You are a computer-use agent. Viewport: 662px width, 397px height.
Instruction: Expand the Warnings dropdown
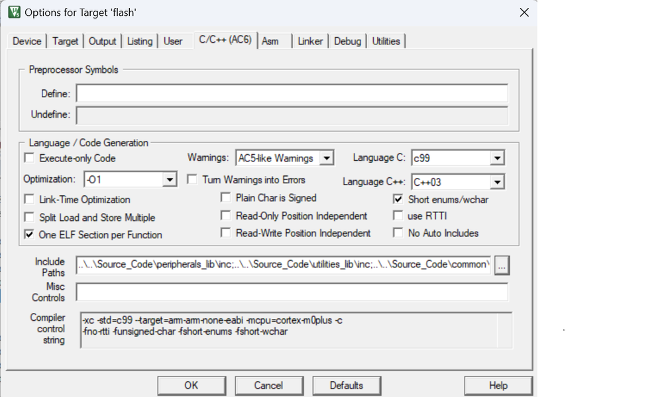[x=326, y=158]
